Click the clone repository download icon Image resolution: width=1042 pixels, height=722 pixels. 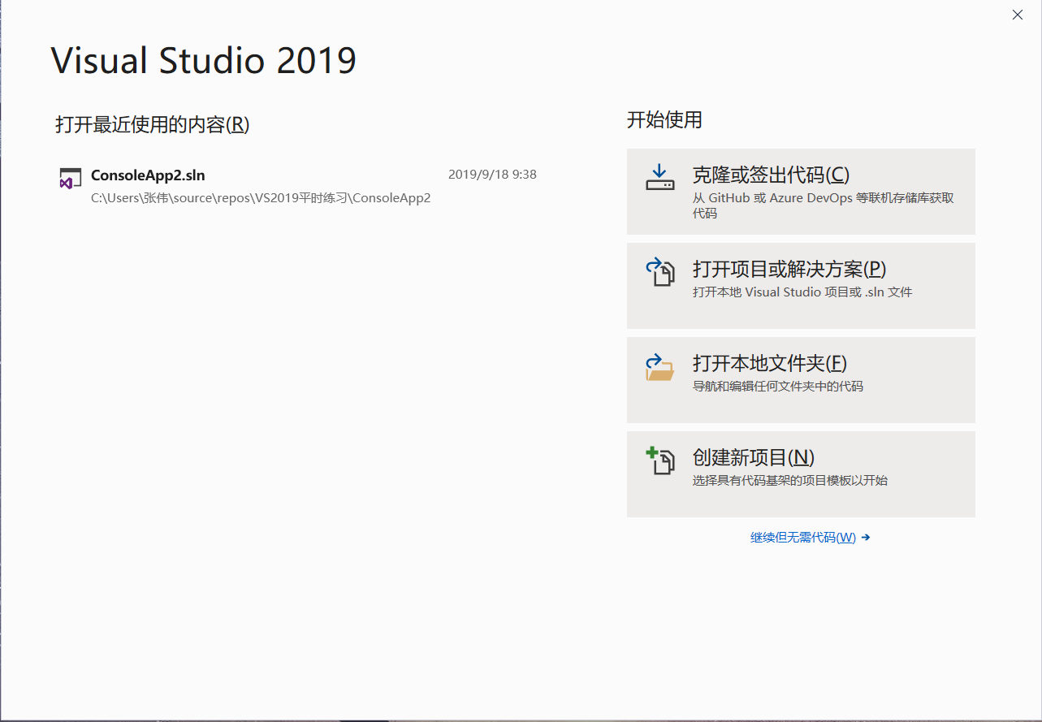pos(659,177)
